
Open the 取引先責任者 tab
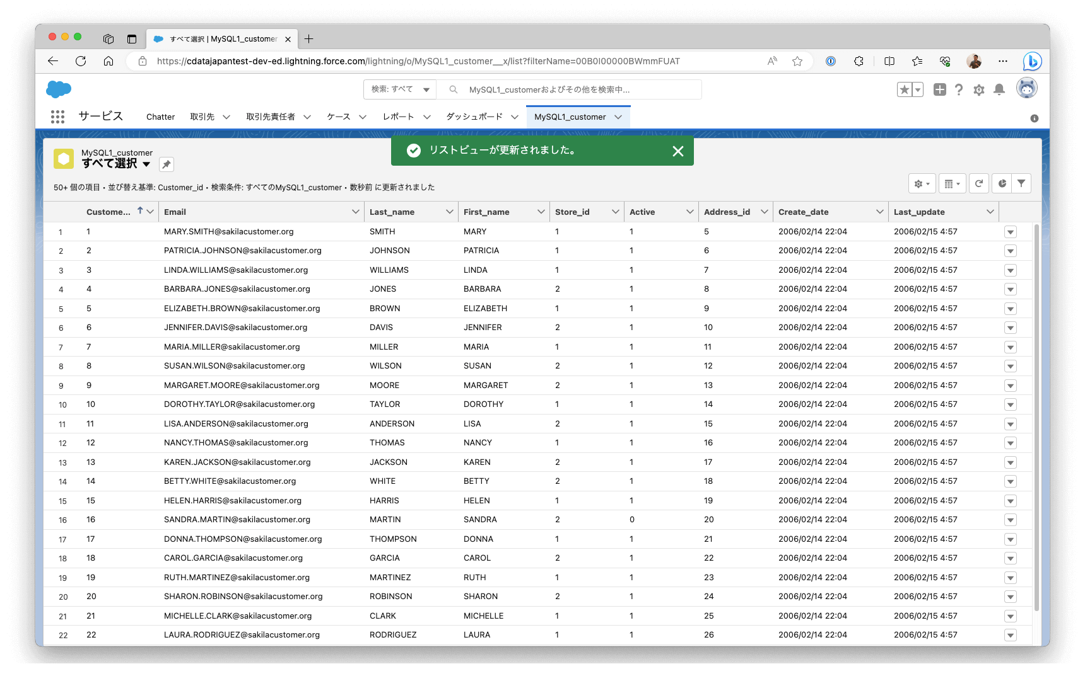271,117
